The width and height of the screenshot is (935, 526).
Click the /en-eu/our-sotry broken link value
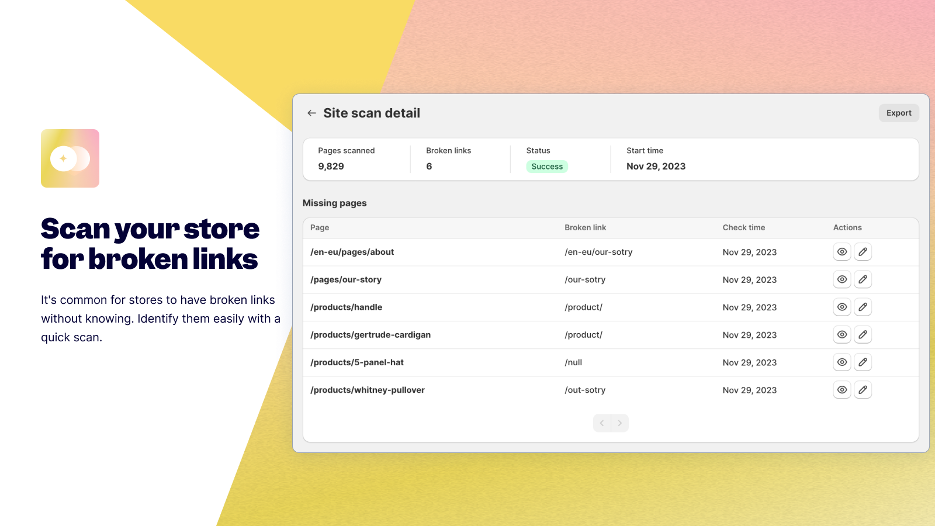pos(598,252)
